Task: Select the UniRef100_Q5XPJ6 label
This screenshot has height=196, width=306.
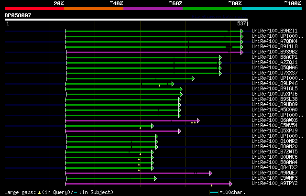Action: click(x=274, y=94)
